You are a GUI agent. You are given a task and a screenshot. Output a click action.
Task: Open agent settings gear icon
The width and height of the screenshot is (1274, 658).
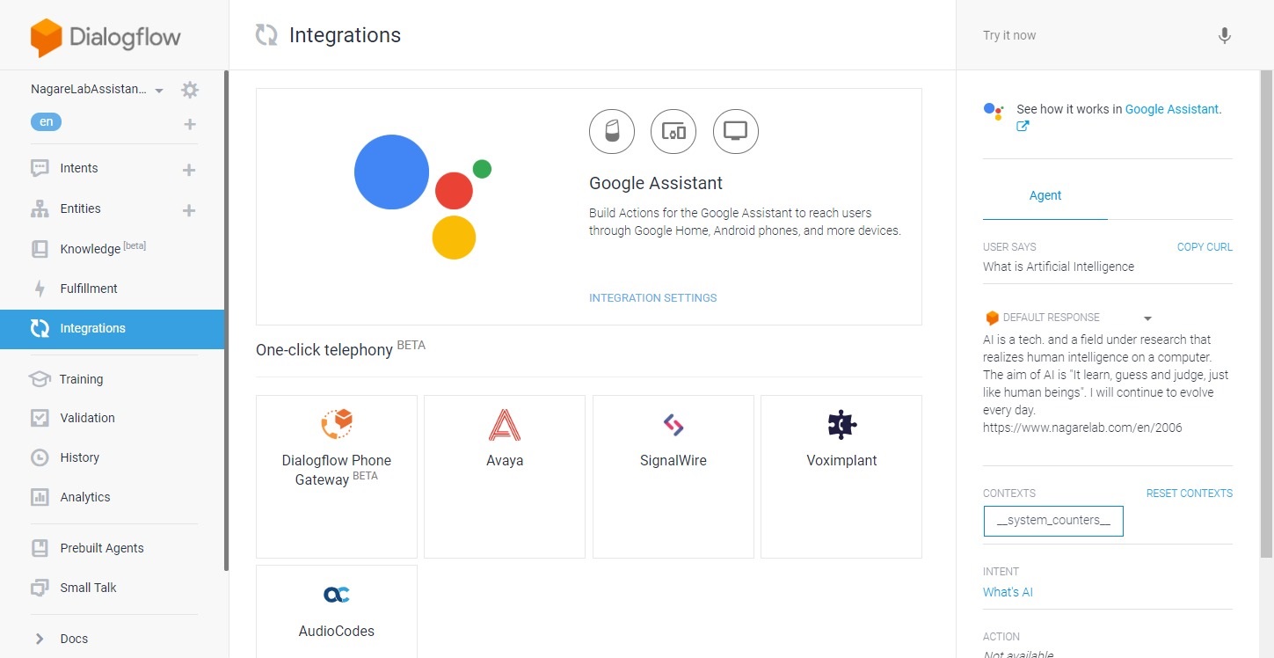pyautogui.click(x=190, y=90)
